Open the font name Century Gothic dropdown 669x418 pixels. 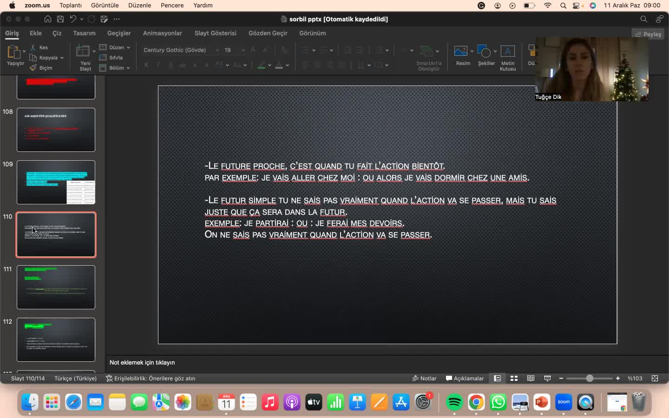coord(217,50)
